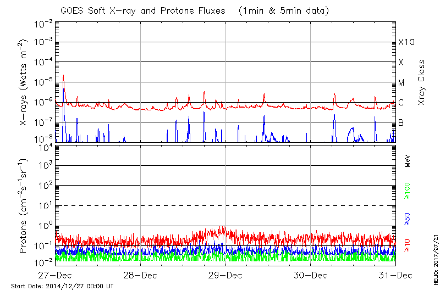
Task: Click the 27-Dec date label
Action: pos(56,275)
